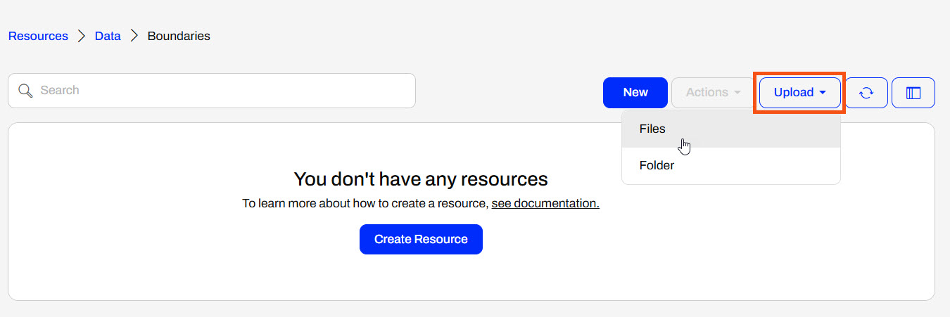This screenshot has height=317, width=950.
Task: Open the see documentation link
Action: pyautogui.click(x=545, y=204)
